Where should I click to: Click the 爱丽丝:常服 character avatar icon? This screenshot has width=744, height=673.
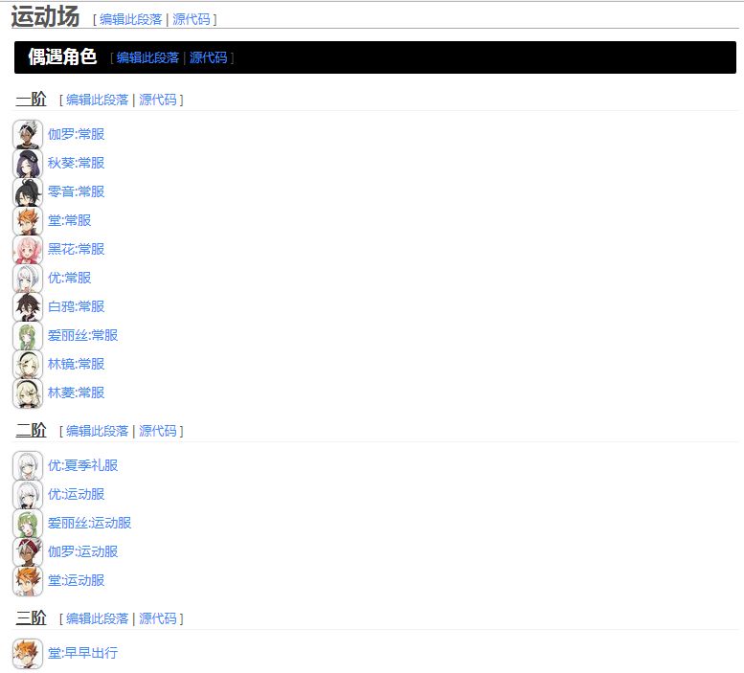pyautogui.click(x=28, y=335)
